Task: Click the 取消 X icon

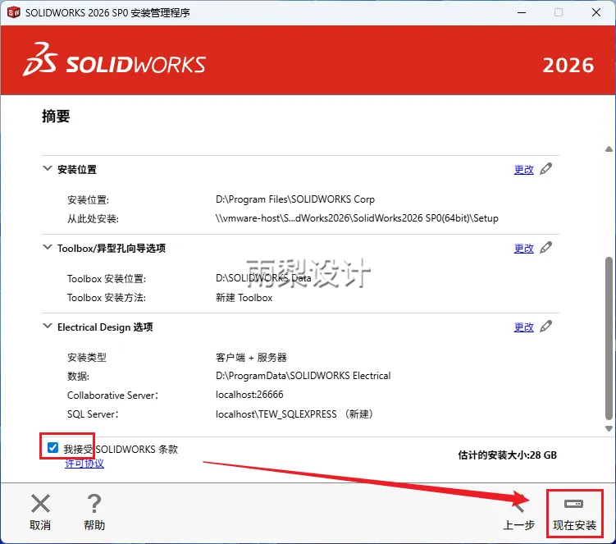Action: tap(40, 504)
